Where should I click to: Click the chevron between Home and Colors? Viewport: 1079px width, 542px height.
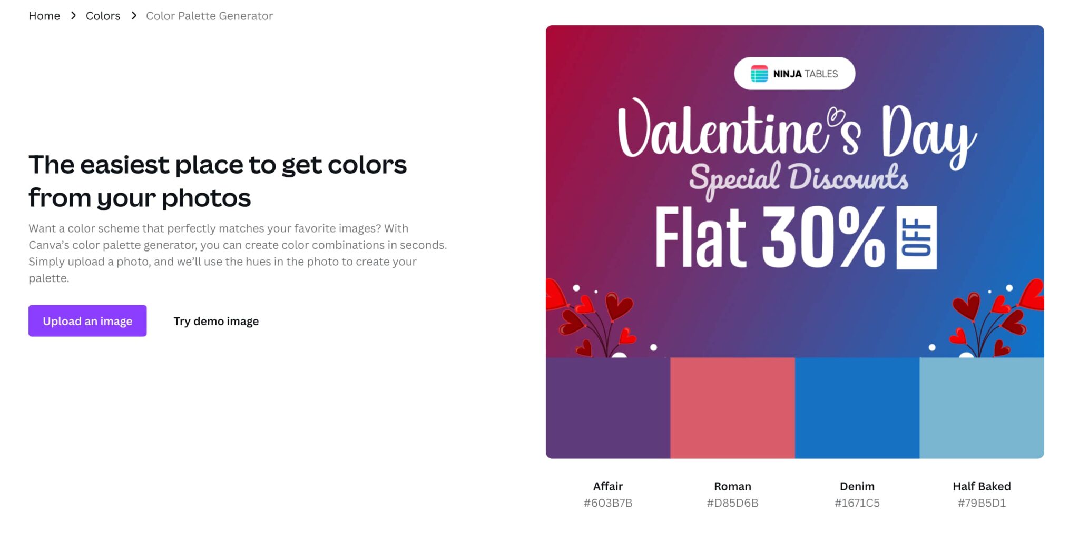73,16
